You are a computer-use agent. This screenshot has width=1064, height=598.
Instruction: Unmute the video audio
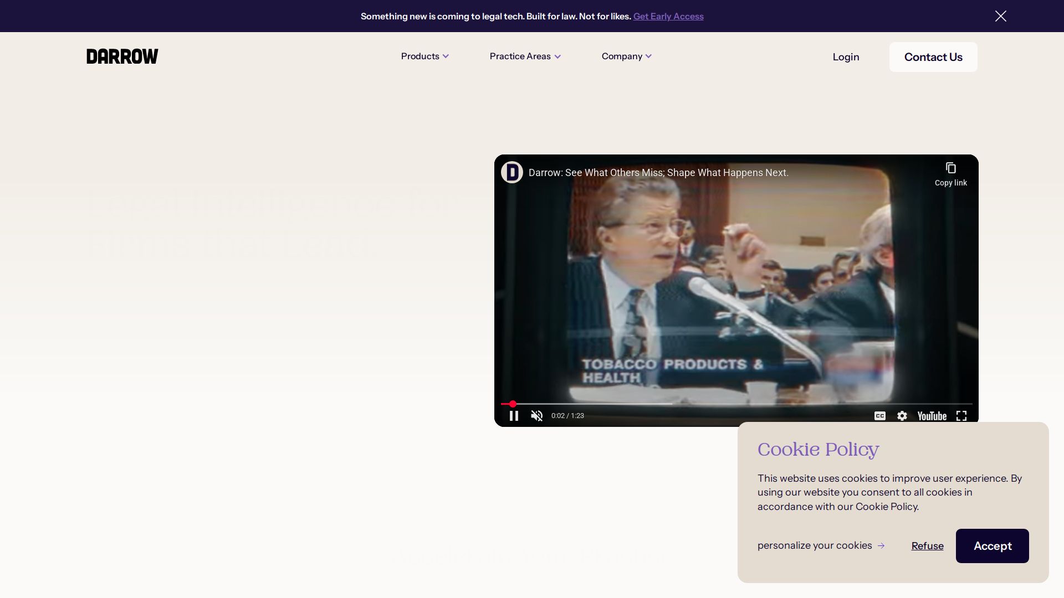(536, 416)
